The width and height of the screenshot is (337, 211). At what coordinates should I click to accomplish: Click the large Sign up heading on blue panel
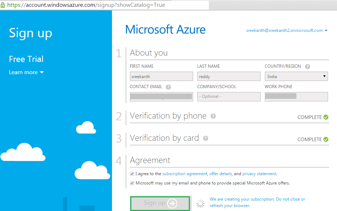(31, 33)
